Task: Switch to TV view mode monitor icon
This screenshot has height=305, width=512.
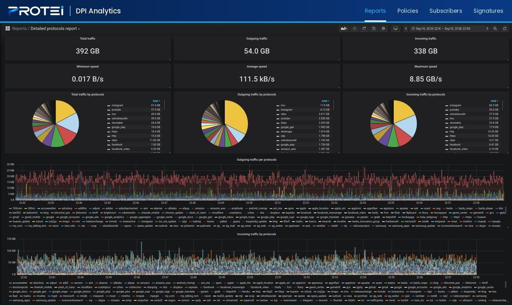Action: click(396, 28)
